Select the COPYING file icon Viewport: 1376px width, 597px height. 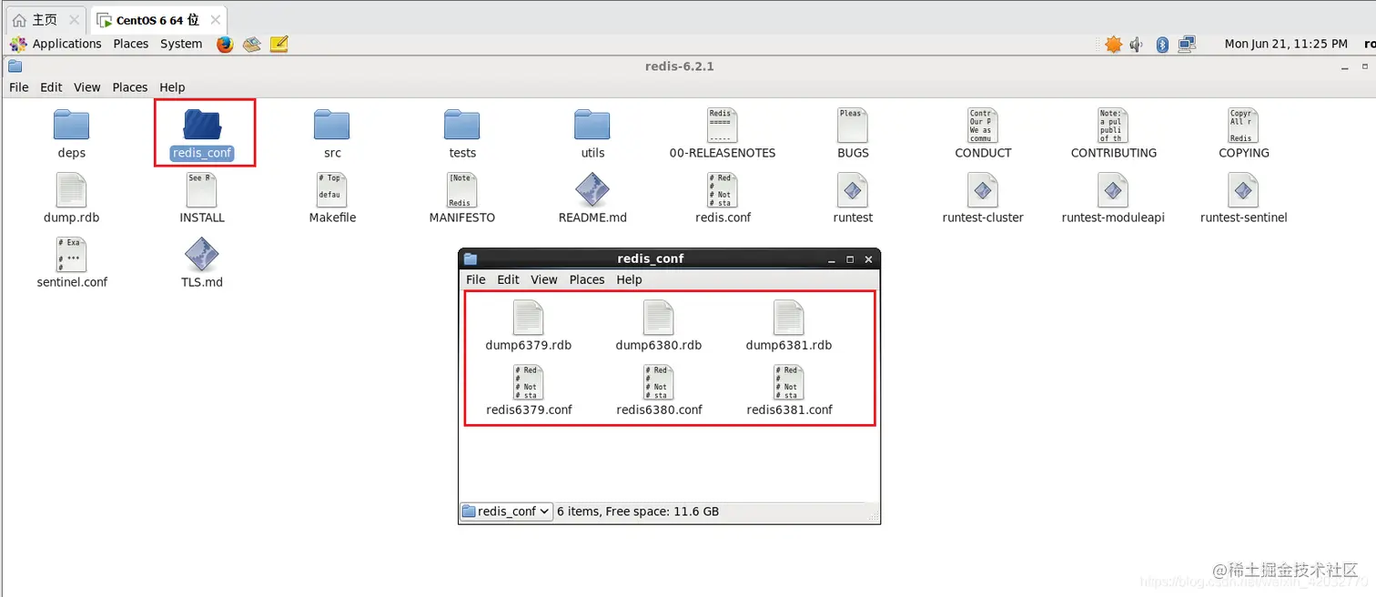1244,125
